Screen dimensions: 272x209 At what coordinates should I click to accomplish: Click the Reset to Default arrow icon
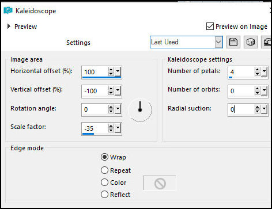coord(267,42)
